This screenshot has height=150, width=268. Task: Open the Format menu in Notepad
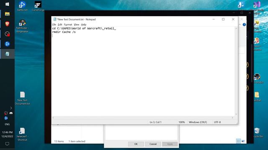(x=68, y=25)
